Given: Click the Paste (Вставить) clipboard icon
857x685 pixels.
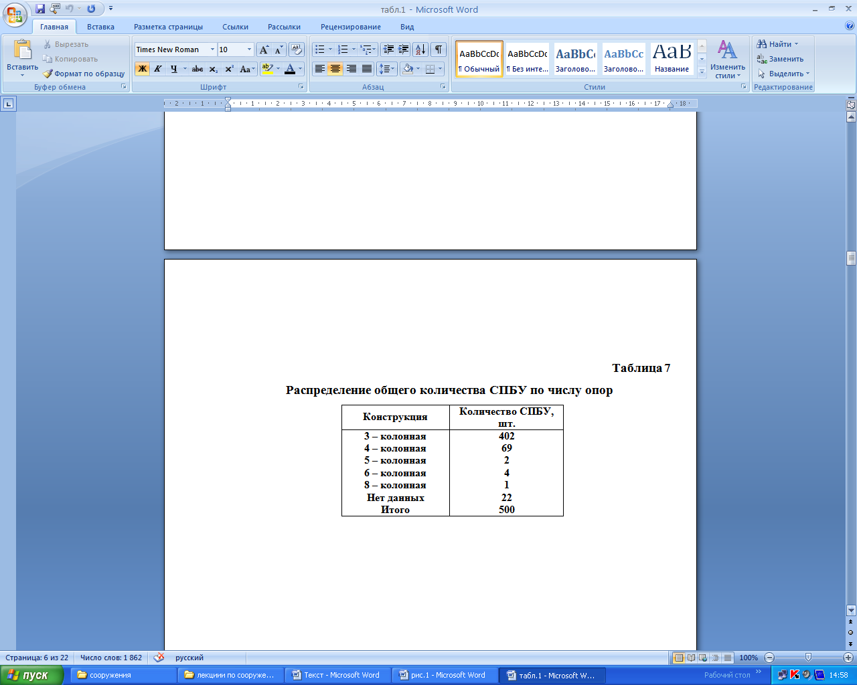Looking at the screenshot, I should [x=22, y=50].
